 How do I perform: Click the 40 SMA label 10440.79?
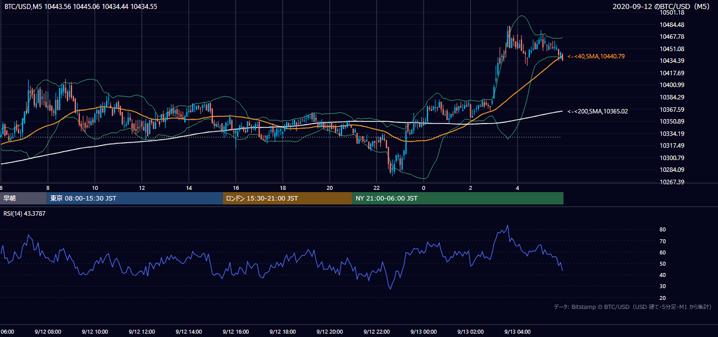(596, 56)
